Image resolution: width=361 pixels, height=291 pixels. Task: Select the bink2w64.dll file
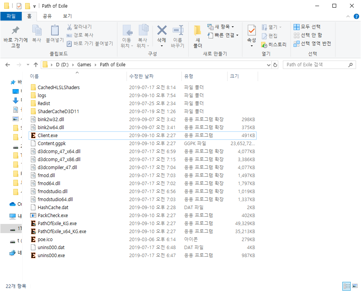click(143, 128)
